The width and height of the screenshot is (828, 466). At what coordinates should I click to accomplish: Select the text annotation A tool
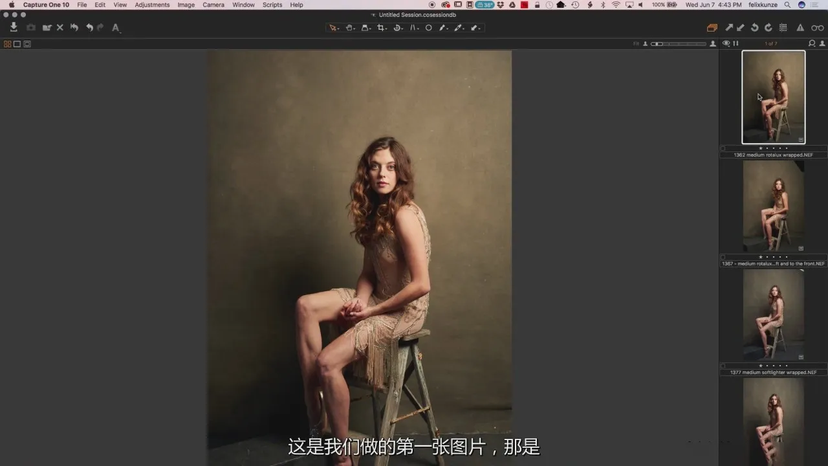coord(116,28)
